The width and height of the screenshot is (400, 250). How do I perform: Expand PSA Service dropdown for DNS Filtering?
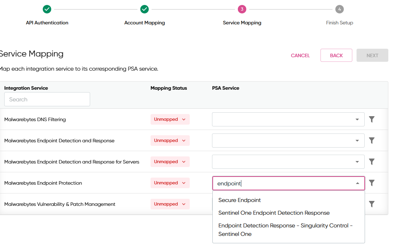pos(357,120)
